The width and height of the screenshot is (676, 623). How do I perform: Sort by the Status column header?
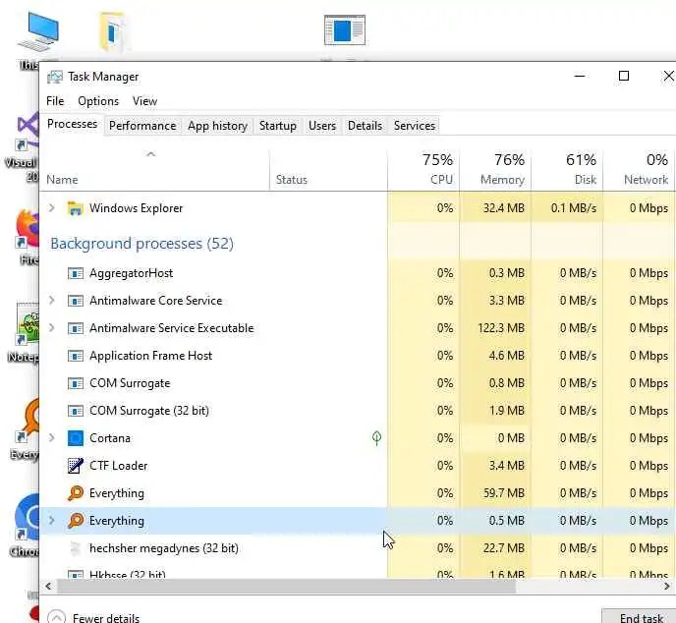point(328,171)
